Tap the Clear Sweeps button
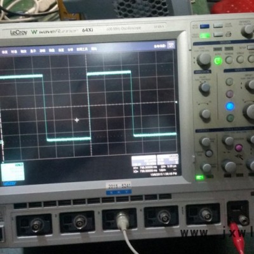Screen dimensions: 254x254 218,25
